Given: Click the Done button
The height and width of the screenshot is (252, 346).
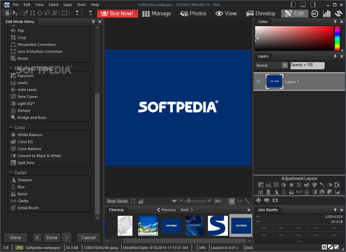Looking at the screenshot, I should pyautogui.click(x=52, y=237).
